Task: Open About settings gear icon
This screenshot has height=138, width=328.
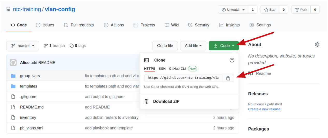Action: coord(317,45)
